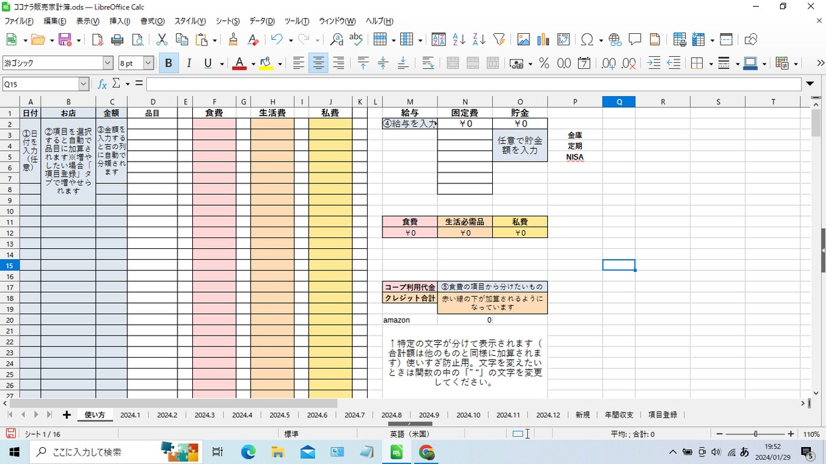Open Find and Replace
This screenshot has height=464, width=826.
click(336, 40)
